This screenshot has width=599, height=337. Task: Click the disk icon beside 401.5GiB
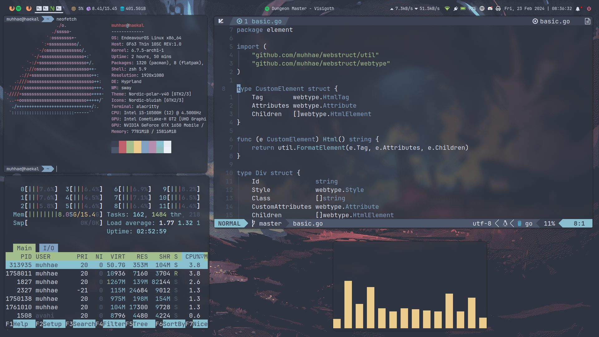coord(122,9)
